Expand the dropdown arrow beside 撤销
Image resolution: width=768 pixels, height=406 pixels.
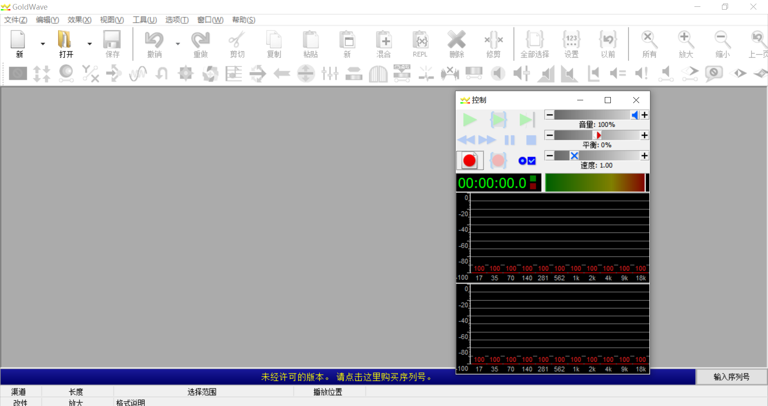point(178,44)
